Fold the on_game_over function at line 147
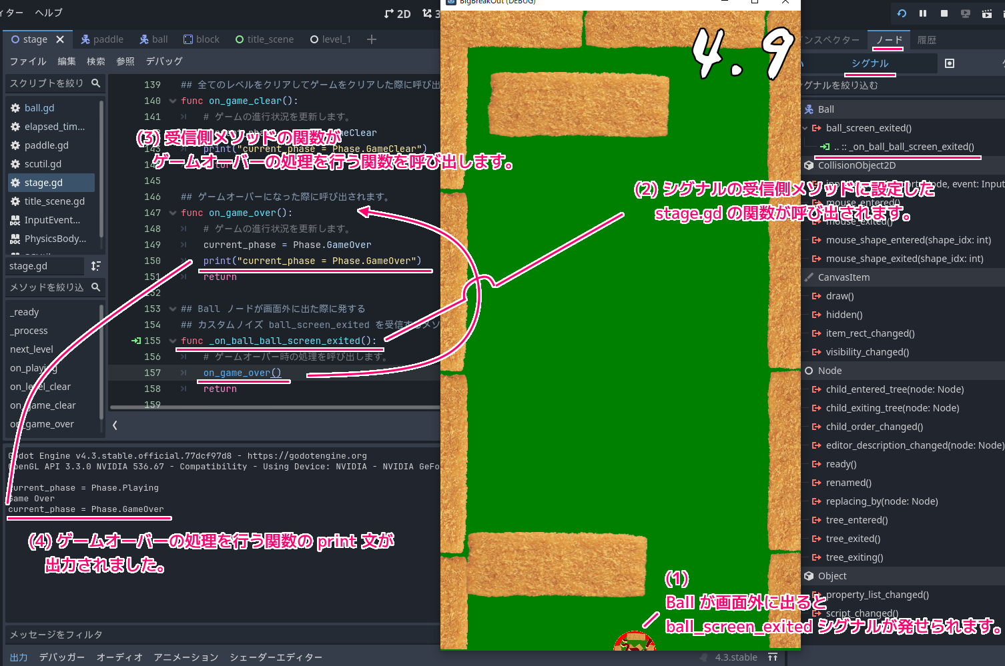Viewport: 1005px width, 666px height. pos(173,213)
